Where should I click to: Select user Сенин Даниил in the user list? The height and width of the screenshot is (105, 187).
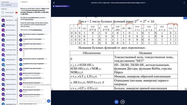point(9,50)
